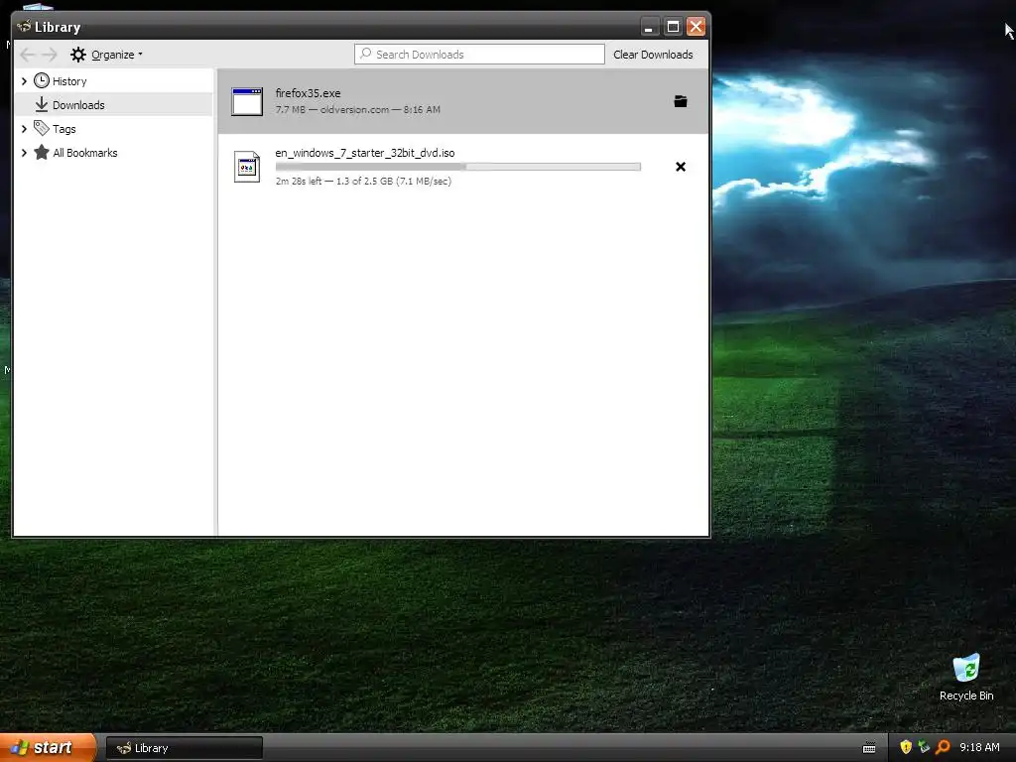
Task: Click the All Bookmarks star icon
Action: pyautogui.click(x=42, y=152)
